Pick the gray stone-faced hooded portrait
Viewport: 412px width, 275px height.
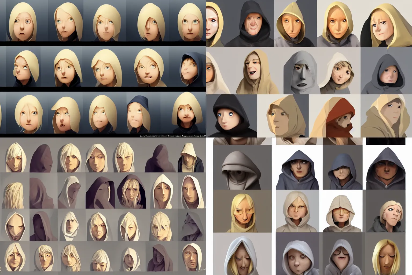[x=300, y=72]
